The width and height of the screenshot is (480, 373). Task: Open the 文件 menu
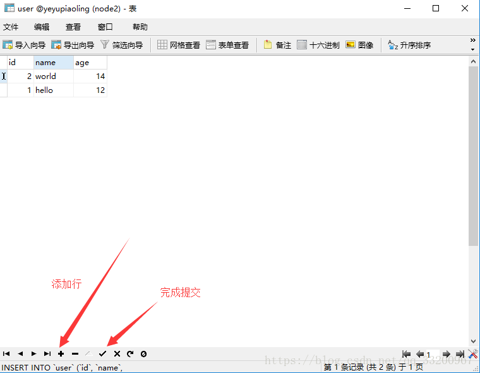tap(11, 27)
